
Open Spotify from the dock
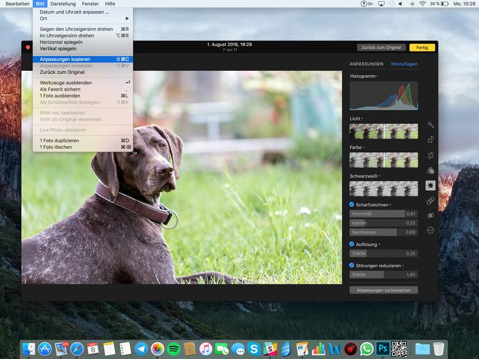(174, 349)
